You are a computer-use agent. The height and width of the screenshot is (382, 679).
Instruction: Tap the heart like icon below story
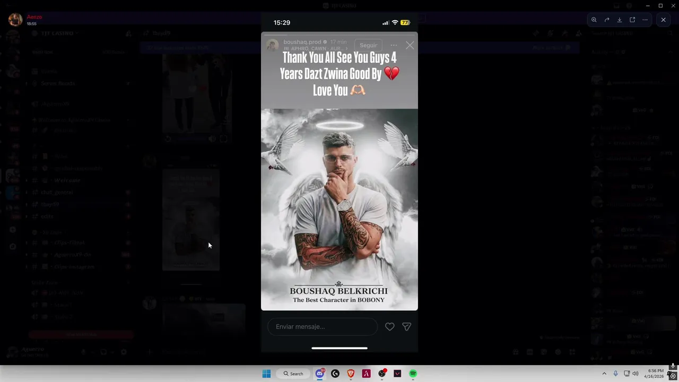point(390,327)
